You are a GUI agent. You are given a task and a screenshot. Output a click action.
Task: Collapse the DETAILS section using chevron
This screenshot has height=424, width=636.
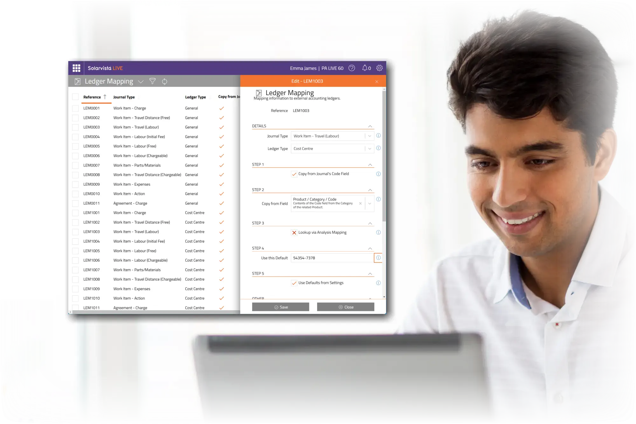click(370, 126)
